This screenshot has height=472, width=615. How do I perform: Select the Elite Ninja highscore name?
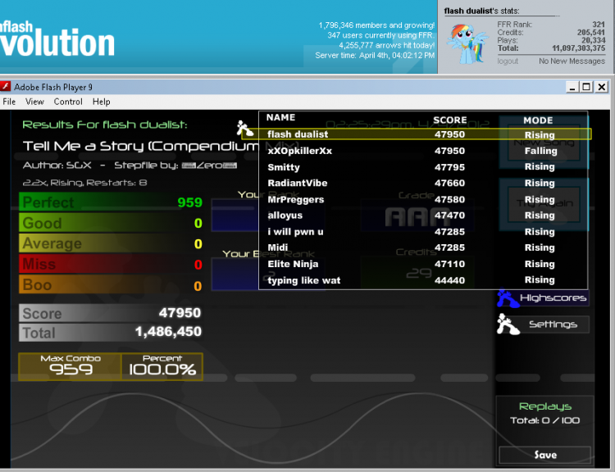[293, 264]
